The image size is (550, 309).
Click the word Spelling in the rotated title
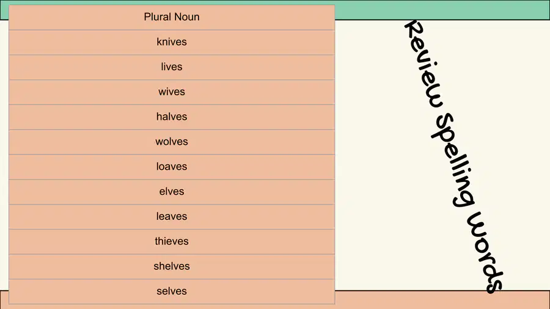coord(453,159)
